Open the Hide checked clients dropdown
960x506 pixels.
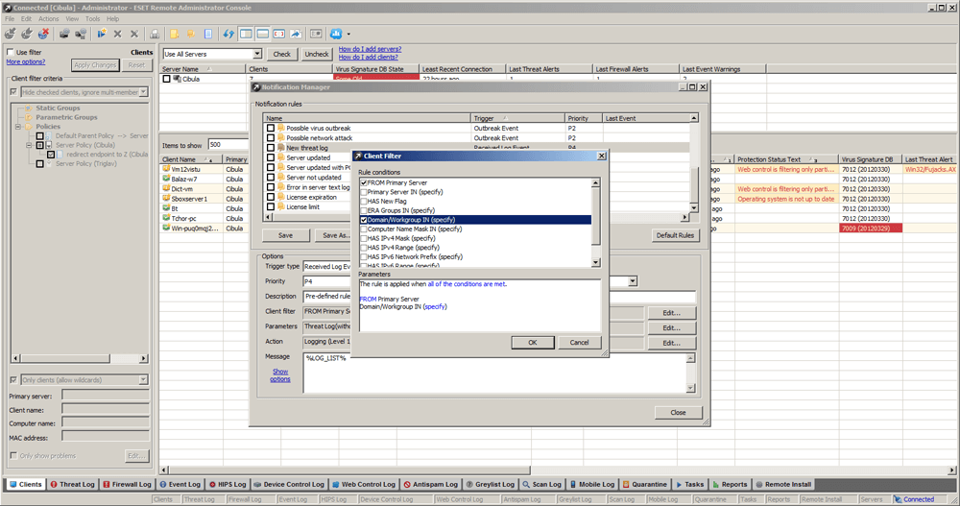[143, 92]
